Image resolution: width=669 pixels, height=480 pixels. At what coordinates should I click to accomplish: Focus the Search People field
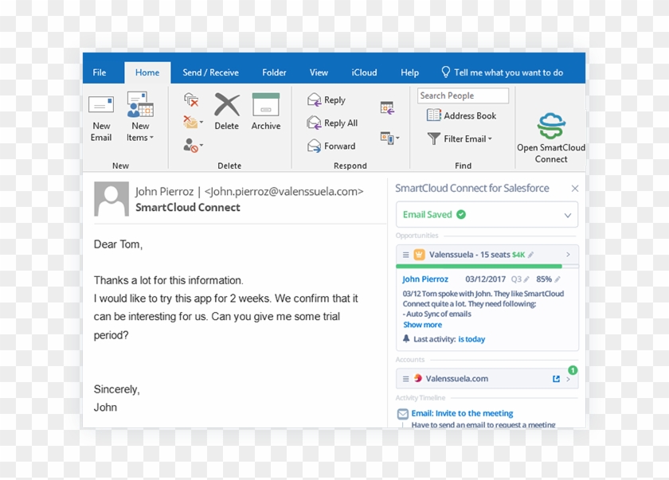(463, 96)
